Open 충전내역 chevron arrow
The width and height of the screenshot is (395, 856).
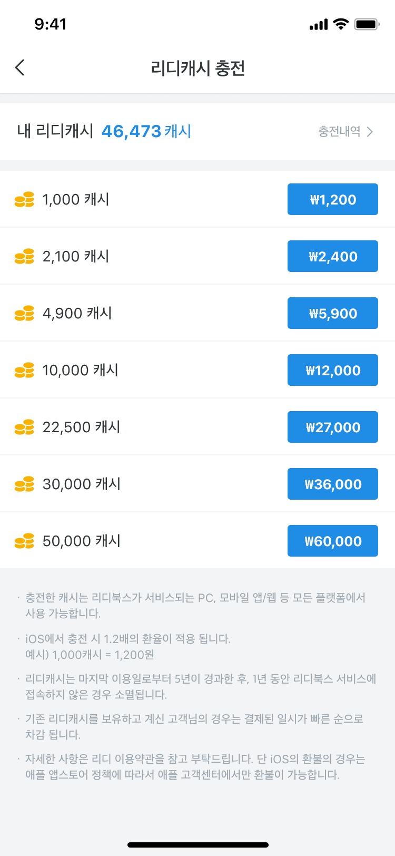[x=370, y=132]
